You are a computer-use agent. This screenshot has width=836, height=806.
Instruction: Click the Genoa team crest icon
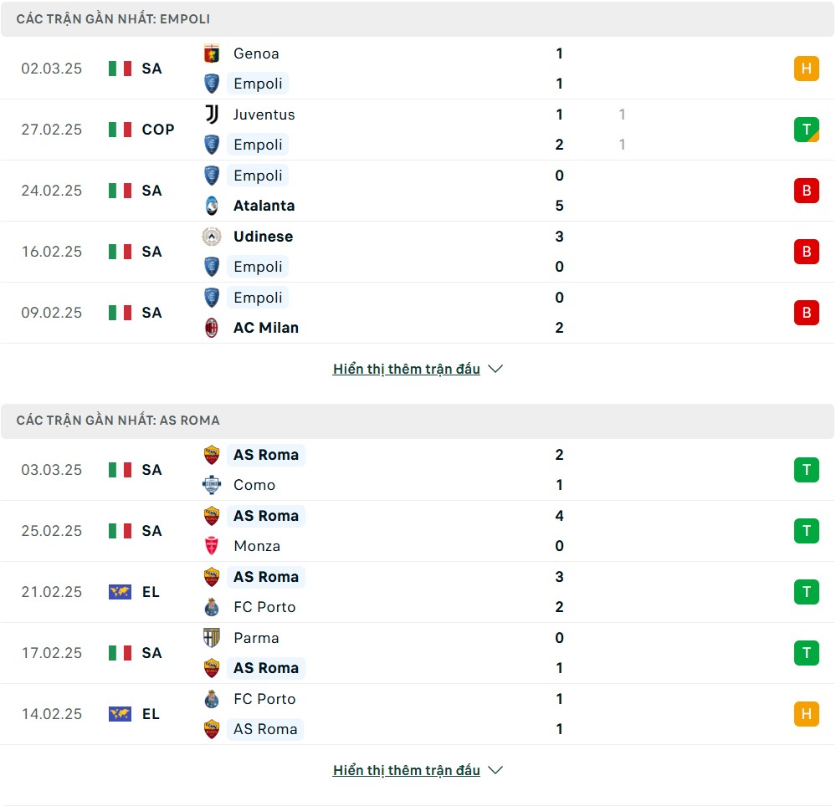coord(212,54)
